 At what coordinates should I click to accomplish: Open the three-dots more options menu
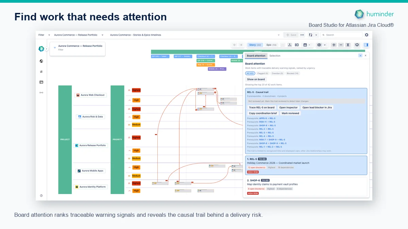click(302, 35)
